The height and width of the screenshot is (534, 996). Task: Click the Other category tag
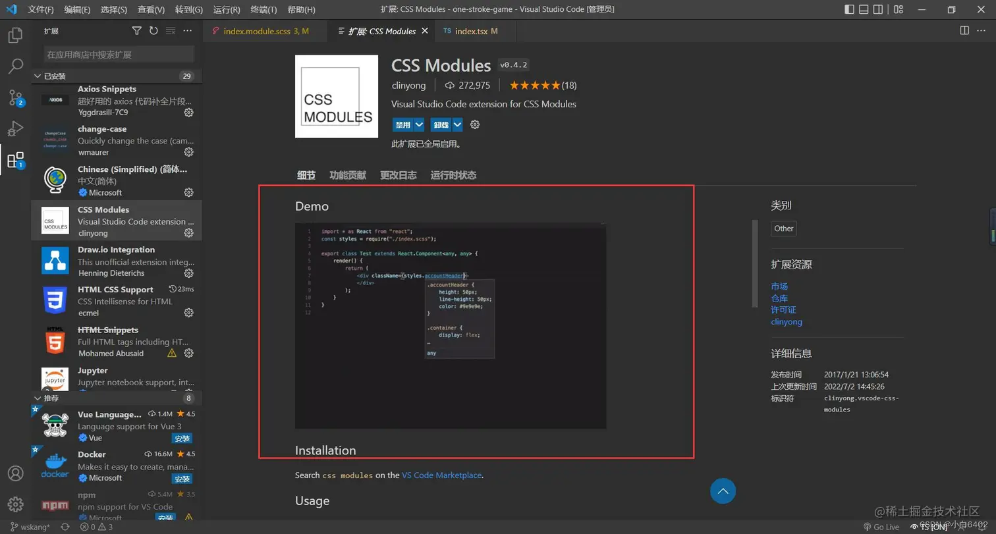[784, 228]
